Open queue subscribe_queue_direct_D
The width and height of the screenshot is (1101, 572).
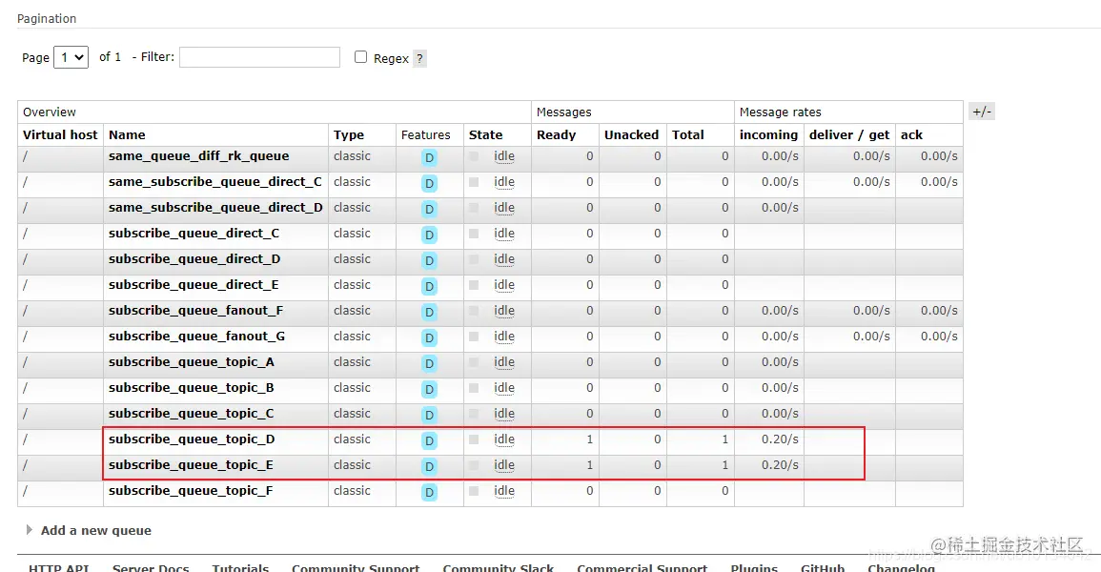tap(194, 259)
